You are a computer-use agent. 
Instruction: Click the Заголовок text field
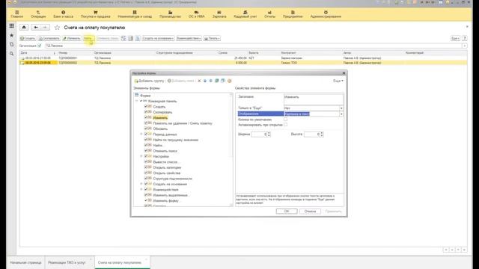pos(314,99)
